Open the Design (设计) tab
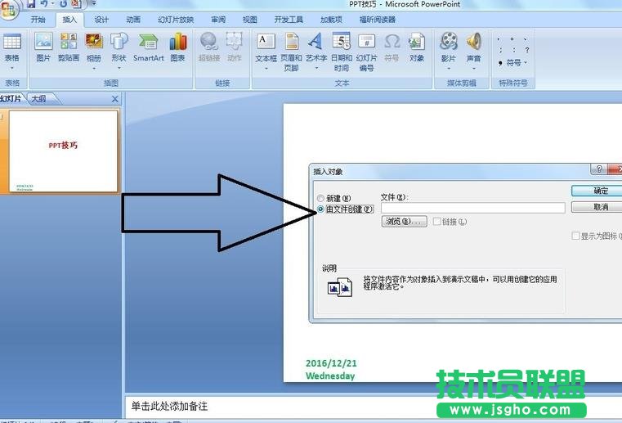Viewport: 622px width, 423px height. click(101, 20)
